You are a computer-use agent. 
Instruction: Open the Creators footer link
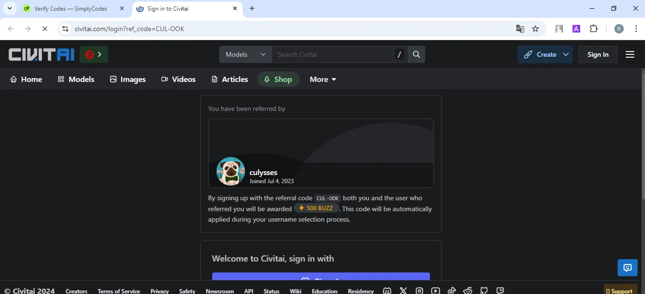point(76,291)
